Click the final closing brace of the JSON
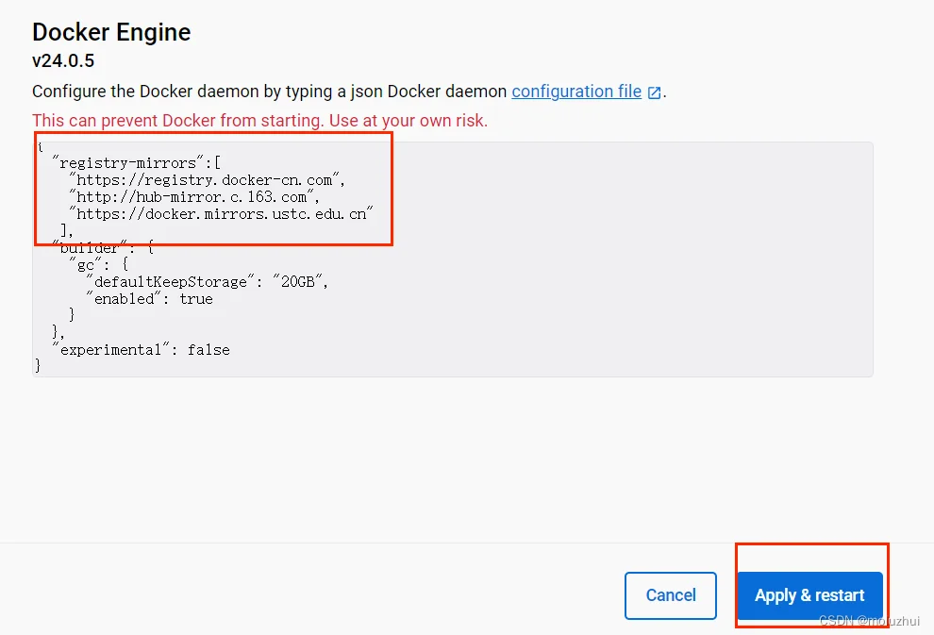Viewport: 934px width, 635px height. coord(38,365)
